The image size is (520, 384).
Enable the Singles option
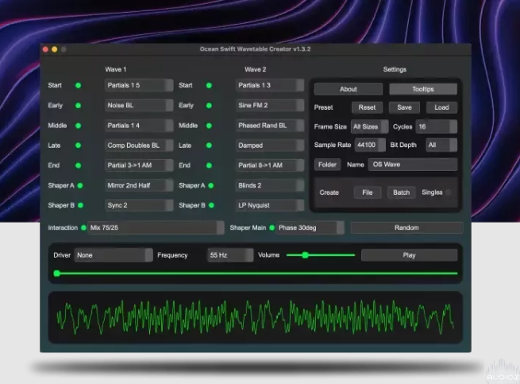pyautogui.click(x=449, y=192)
